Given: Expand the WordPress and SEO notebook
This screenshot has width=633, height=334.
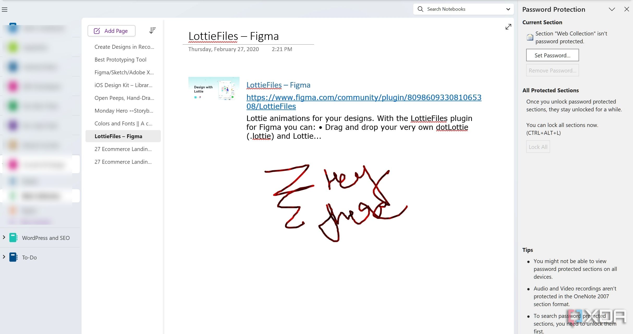Looking at the screenshot, I should pyautogui.click(x=3, y=238).
